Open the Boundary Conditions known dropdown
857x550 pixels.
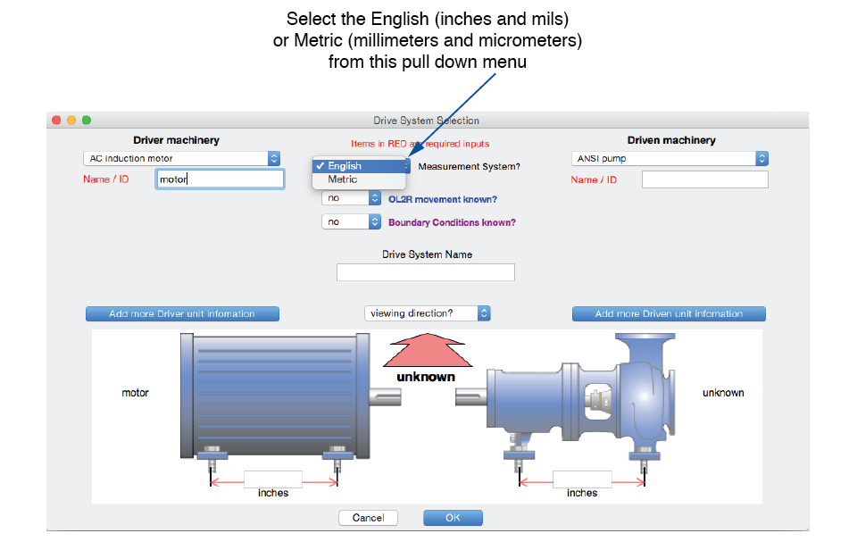point(351,221)
